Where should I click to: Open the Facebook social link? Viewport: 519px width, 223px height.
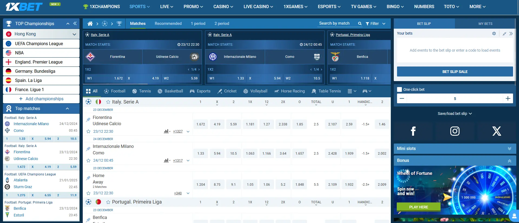point(413,131)
